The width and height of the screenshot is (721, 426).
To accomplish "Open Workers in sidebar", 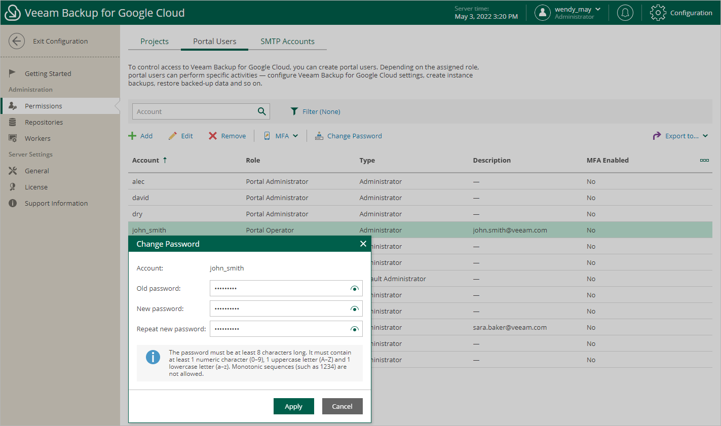I will click(x=60, y=138).
